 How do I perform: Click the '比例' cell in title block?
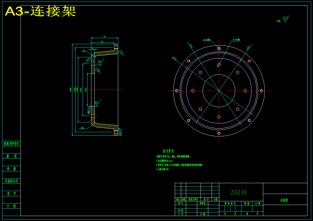258,203
